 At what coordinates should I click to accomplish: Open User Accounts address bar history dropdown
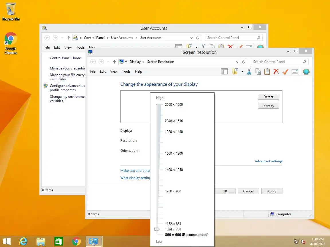[x=191, y=38]
